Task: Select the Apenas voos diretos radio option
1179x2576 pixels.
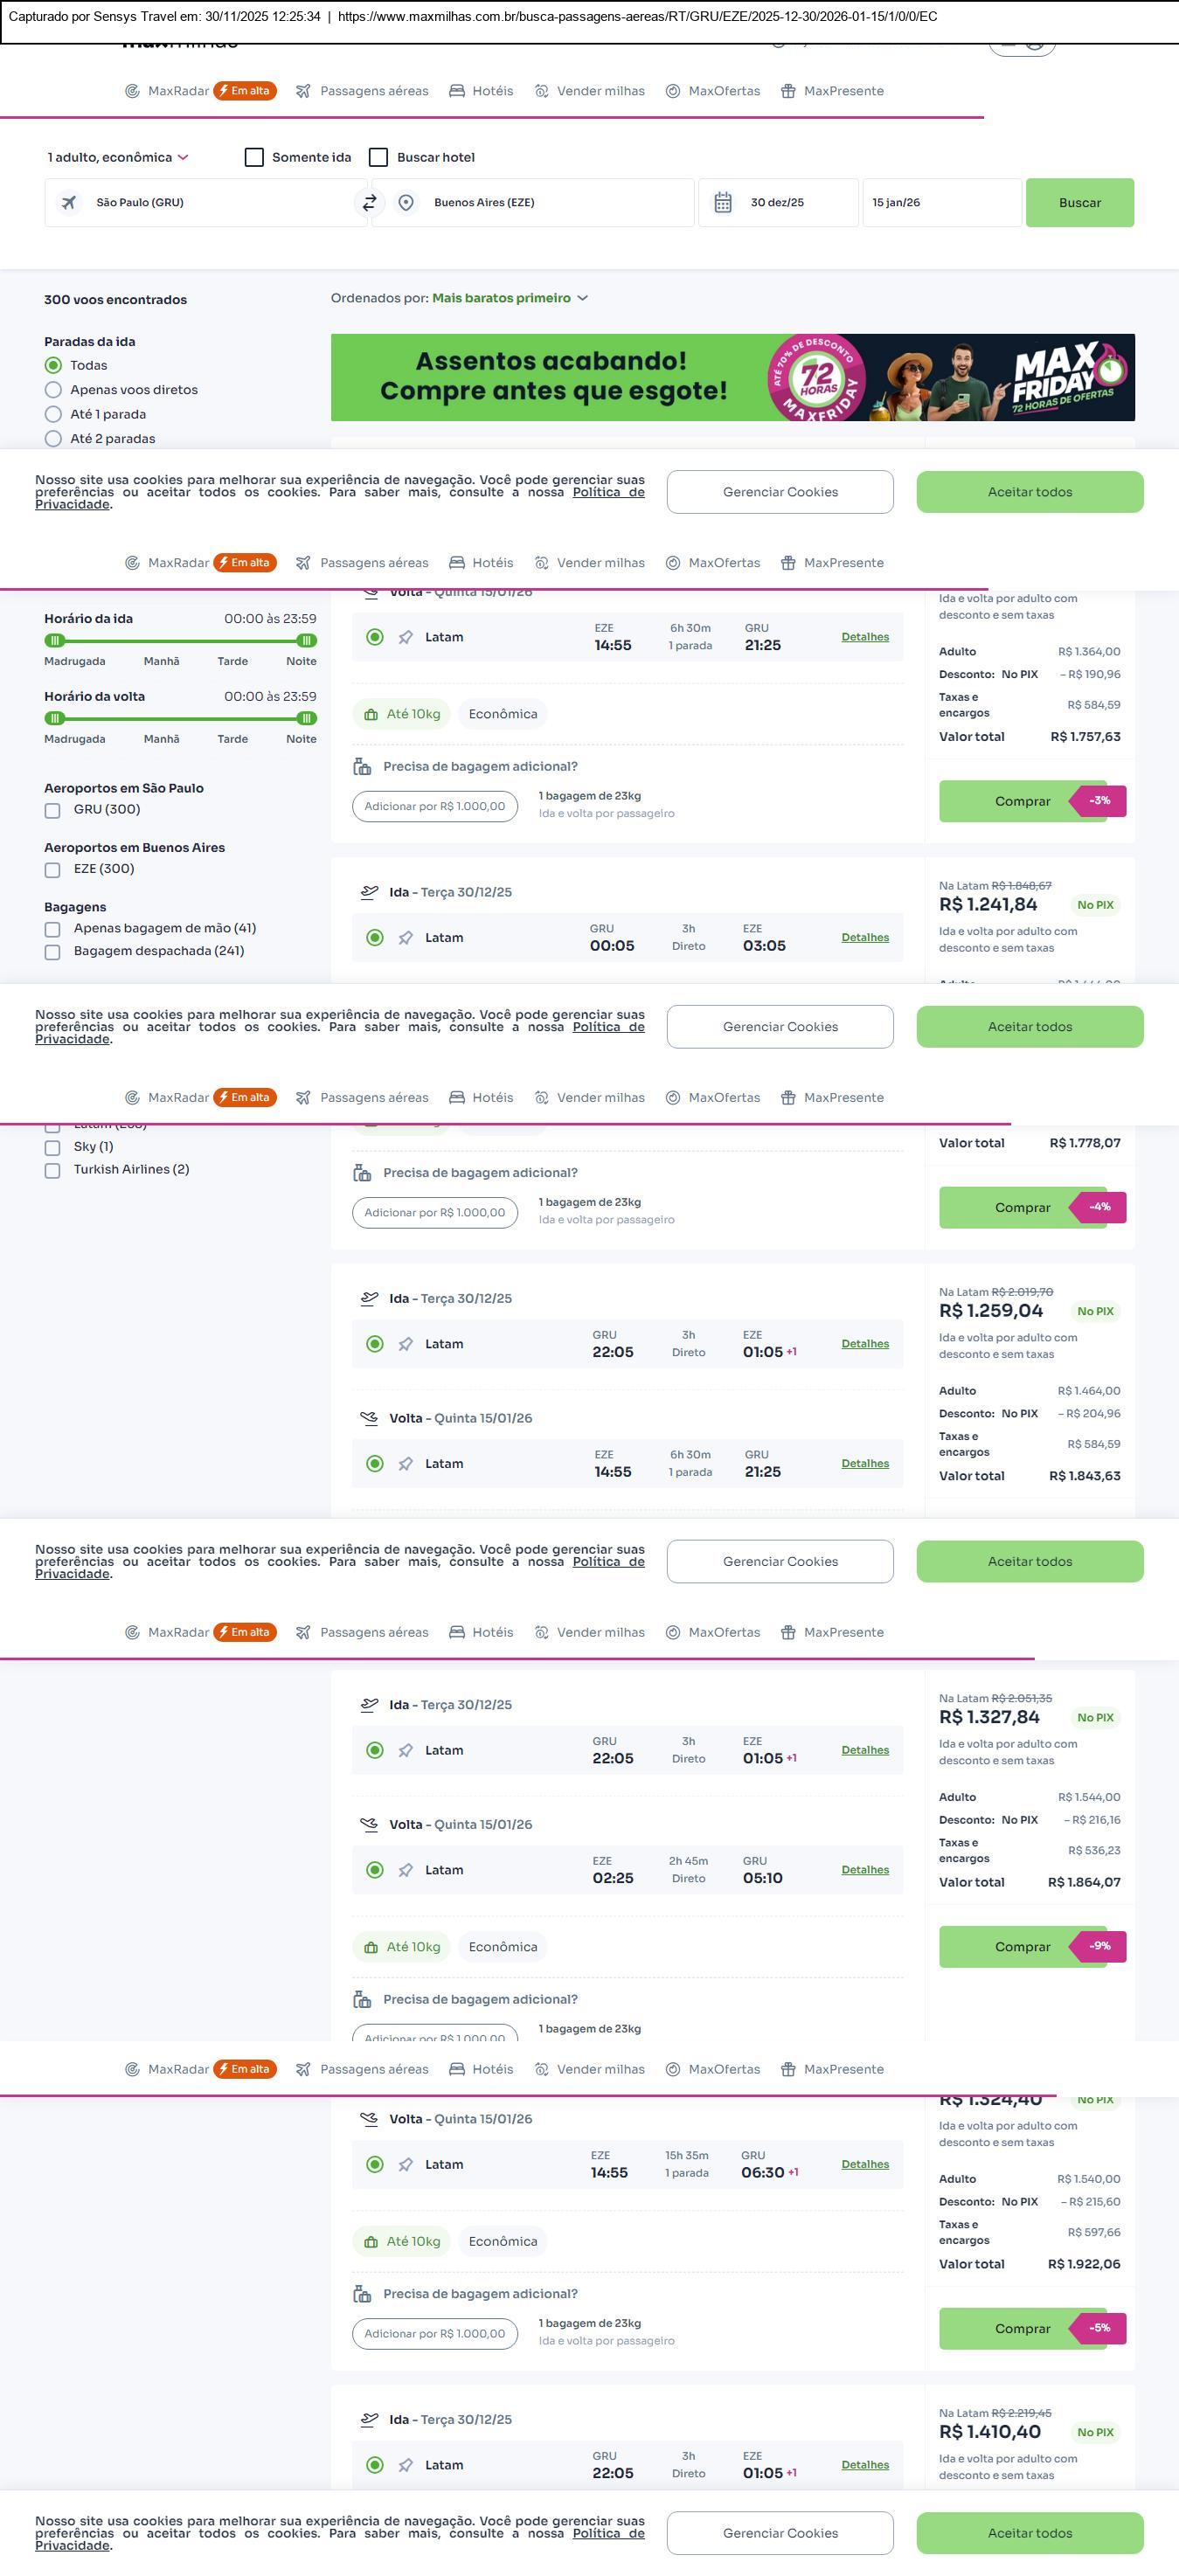Action: pos(53,390)
